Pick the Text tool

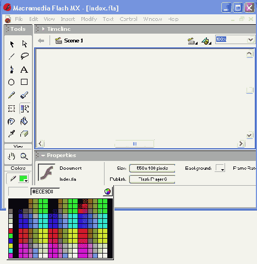pyautogui.click(x=24, y=70)
